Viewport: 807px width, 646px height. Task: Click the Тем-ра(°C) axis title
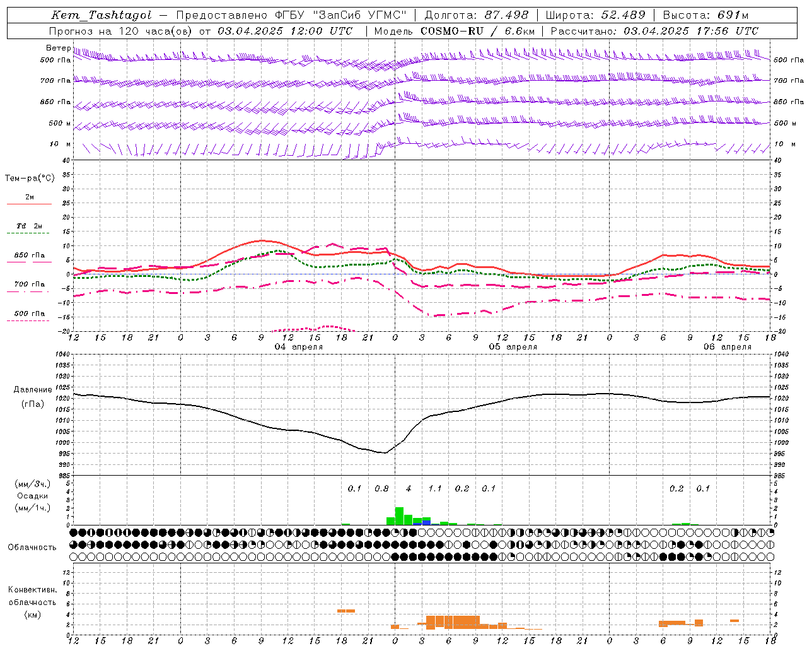[x=30, y=179]
